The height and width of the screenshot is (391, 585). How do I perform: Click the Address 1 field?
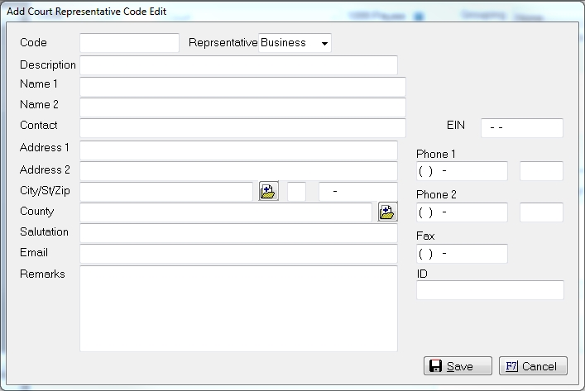pyautogui.click(x=238, y=150)
